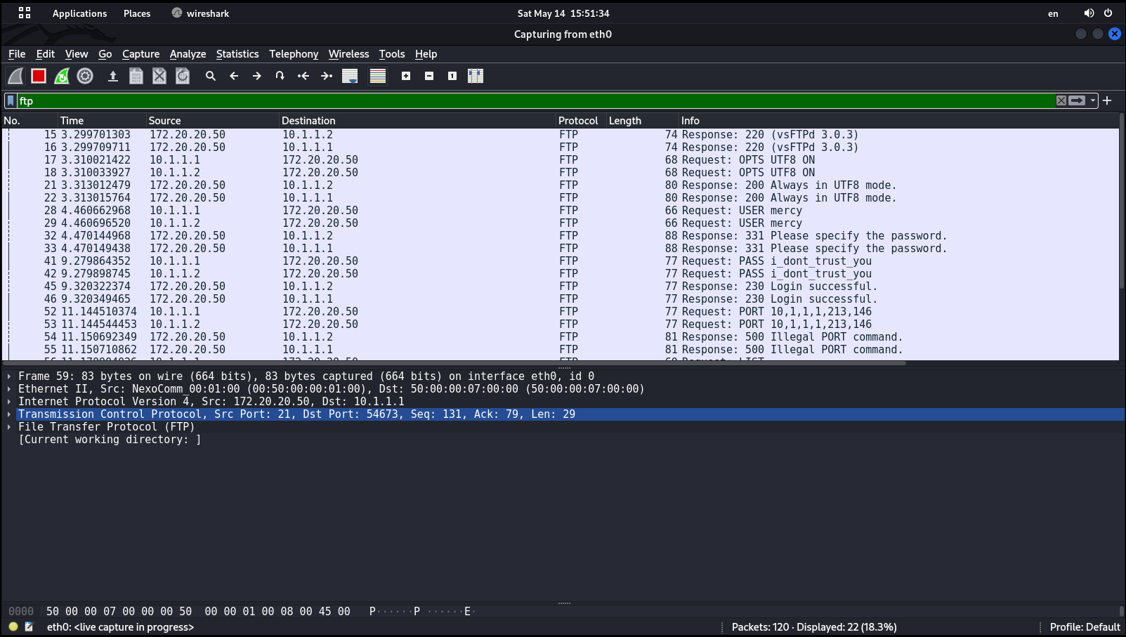Image resolution: width=1126 pixels, height=637 pixels.
Task: Restart the current capture
Action: pos(62,76)
